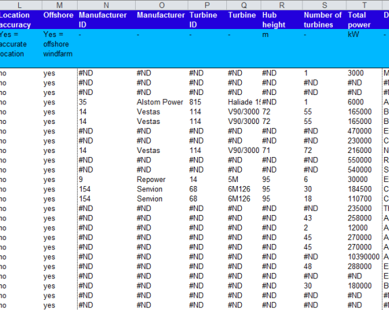
Task: Select column M header
Action: pos(59,5)
